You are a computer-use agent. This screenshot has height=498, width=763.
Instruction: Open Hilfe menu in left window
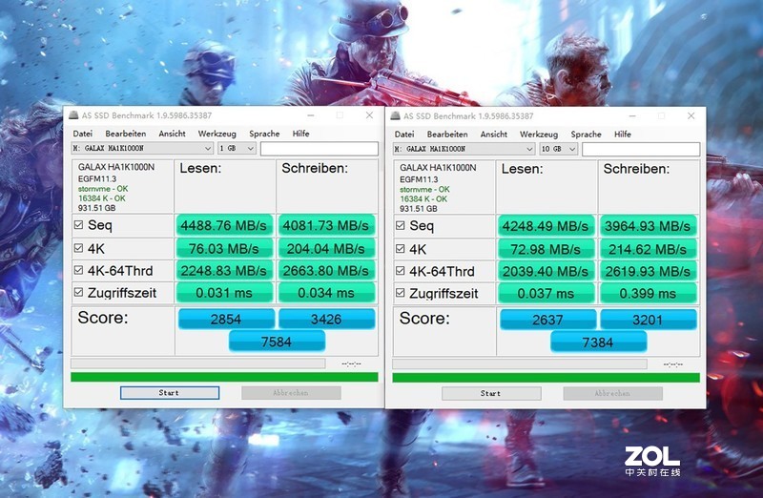click(300, 134)
